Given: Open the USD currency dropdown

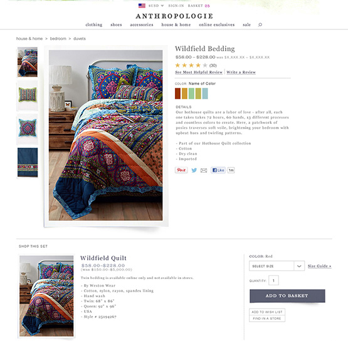Looking at the screenshot, I should coord(156,6).
